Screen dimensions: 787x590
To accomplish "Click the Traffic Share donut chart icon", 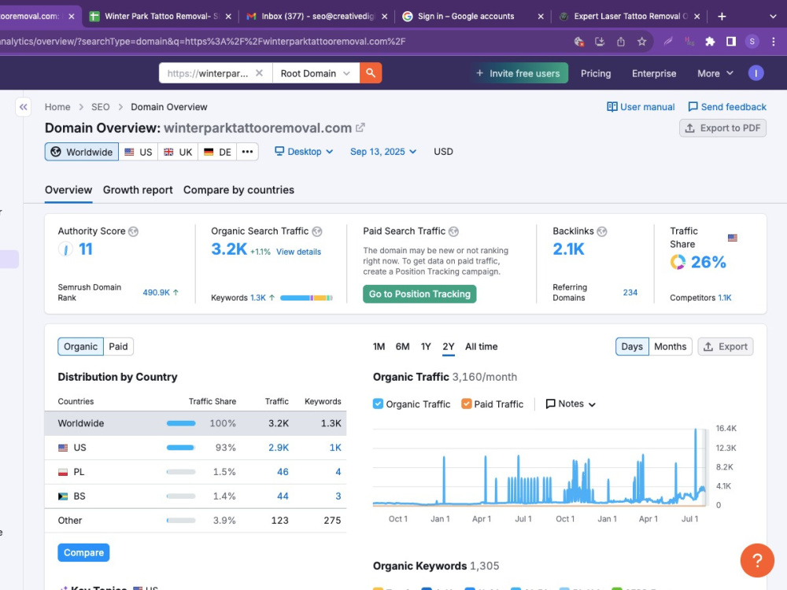I will tap(678, 262).
